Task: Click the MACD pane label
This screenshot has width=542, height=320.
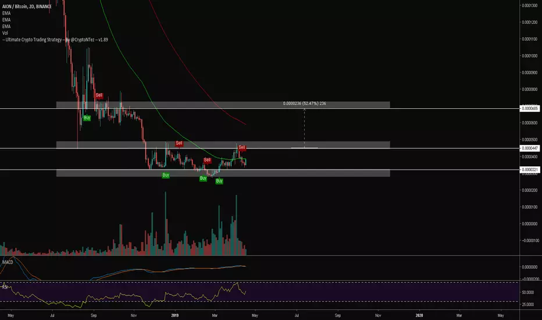Action: pos(8,262)
